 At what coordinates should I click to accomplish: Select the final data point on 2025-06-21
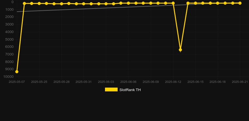(240, 3)
